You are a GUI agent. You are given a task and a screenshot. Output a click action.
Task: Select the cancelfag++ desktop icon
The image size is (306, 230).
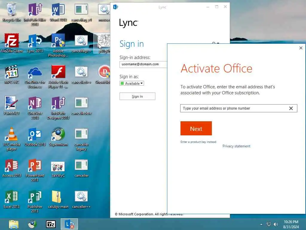tap(81, 43)
